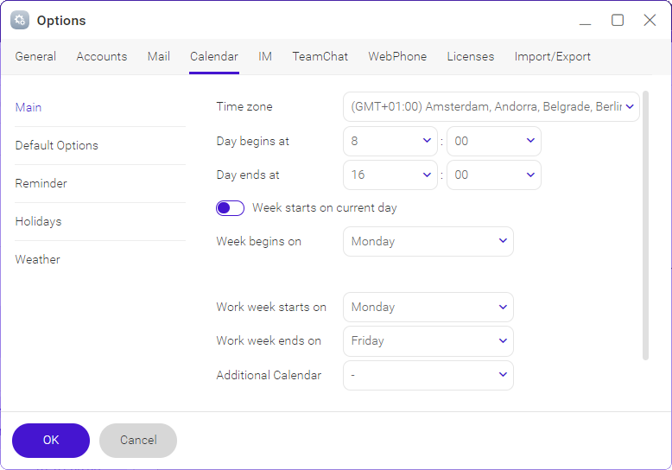Go to the Import/Export tab
Image resolution: width=672 pixels, height=470 pixels.
pos(553,57)
